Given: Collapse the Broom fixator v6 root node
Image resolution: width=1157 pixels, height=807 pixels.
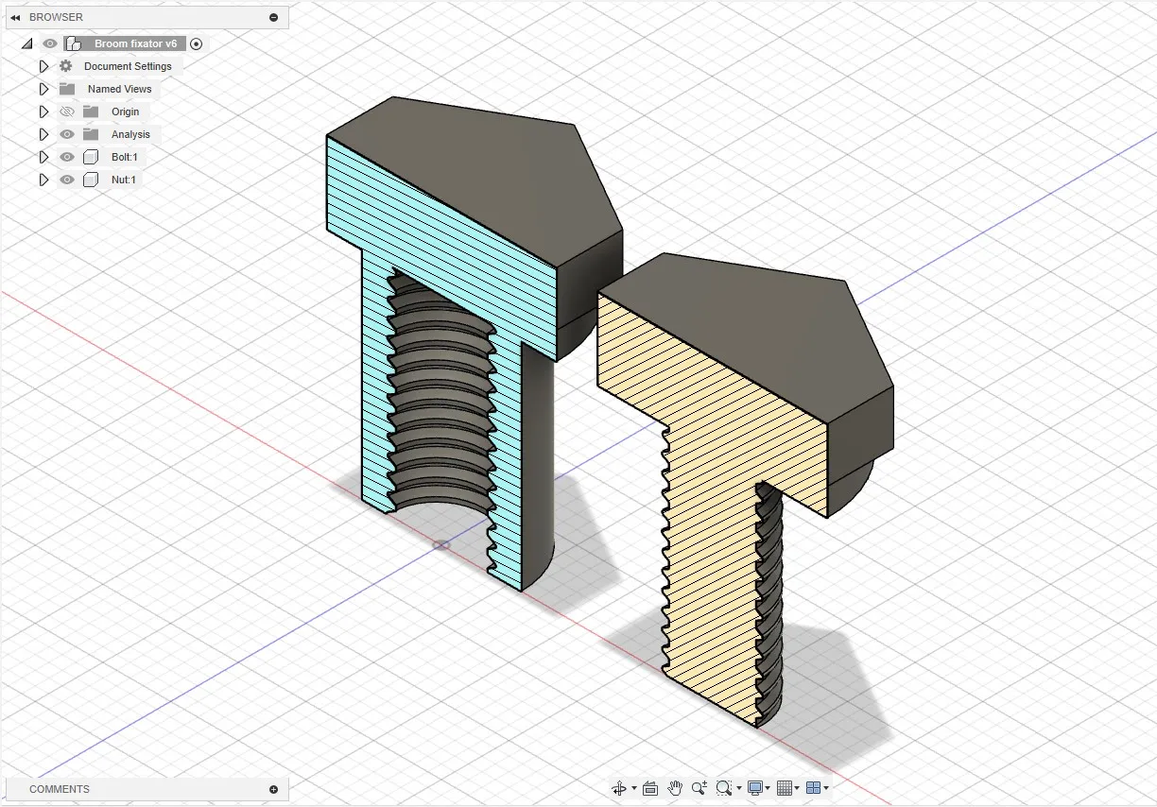Looking at the screenshot, I should 26,43.
